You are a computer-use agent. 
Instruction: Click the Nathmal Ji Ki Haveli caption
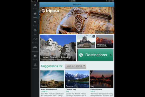click(x=104, y=32)
